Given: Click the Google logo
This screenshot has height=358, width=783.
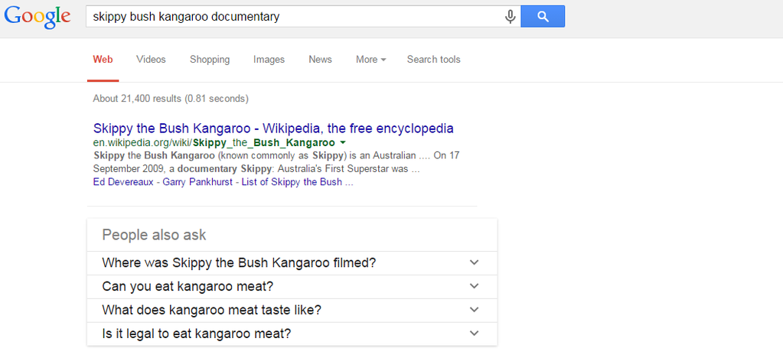Looking at the screenshot, I should pos(37,17).
